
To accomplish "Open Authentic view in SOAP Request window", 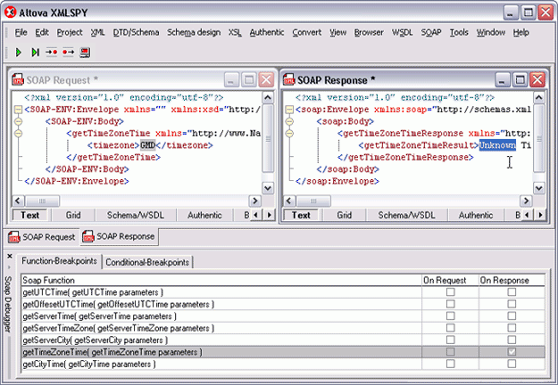I will coord(204,216).
